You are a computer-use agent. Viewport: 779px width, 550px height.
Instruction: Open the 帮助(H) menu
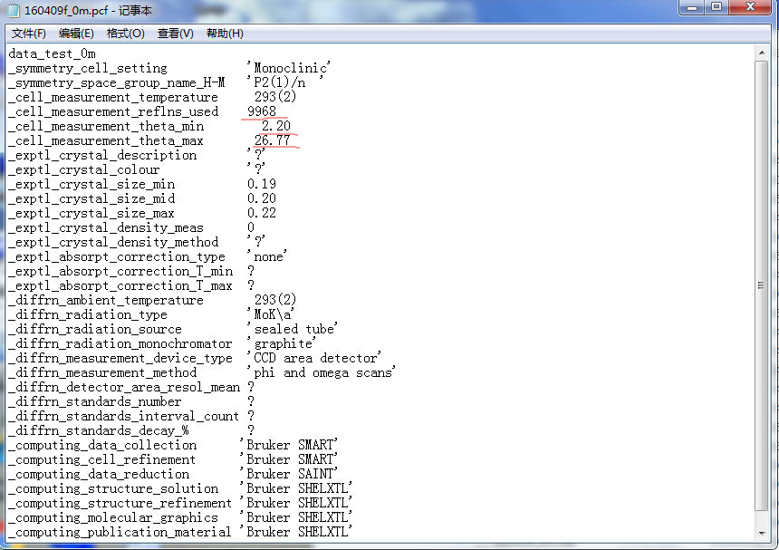pos(225,34)
